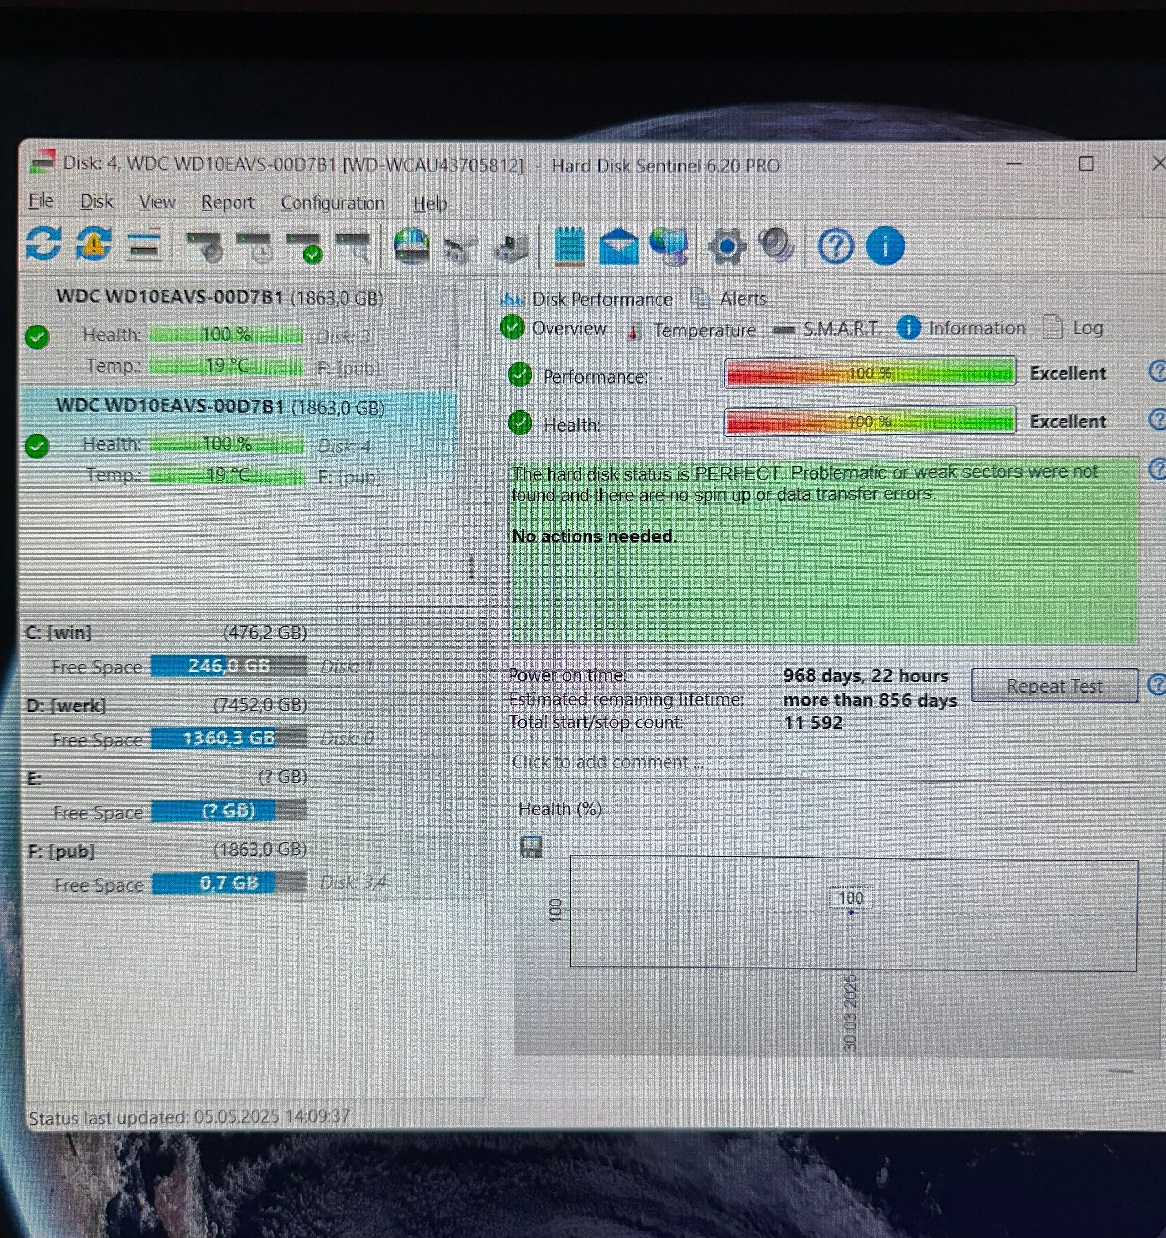Click the disk with speaker test icon
The height and width of the screenshot is (1238, 1166).
coord(206,247)
